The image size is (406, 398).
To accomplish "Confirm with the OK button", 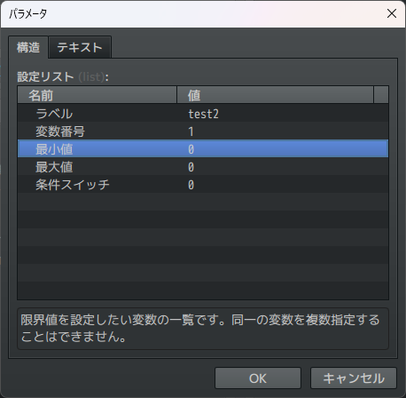I will coord(258,378).
